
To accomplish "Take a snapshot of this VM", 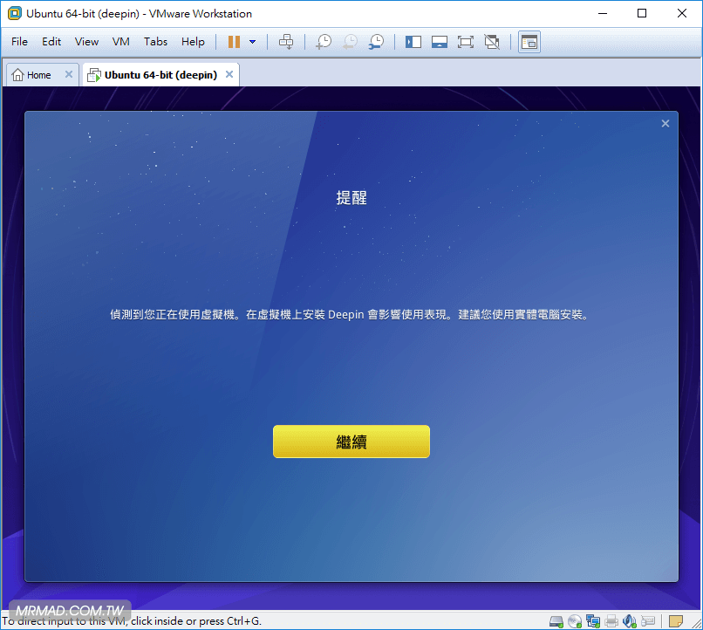I will [x=324, y=42].
